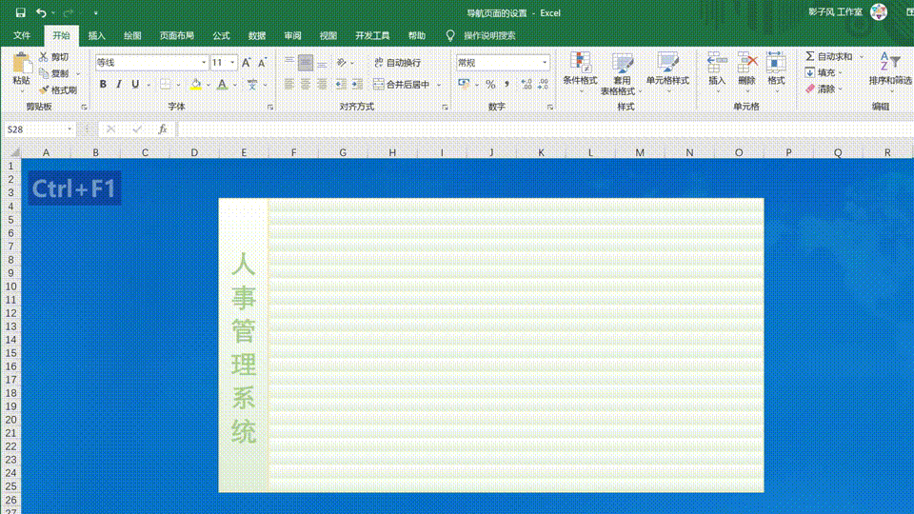
Task: Click the Increase Font Size icon
Action: 247,63
